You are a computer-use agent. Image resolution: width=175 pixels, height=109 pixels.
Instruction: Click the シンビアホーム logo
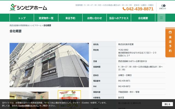(28, 7)
